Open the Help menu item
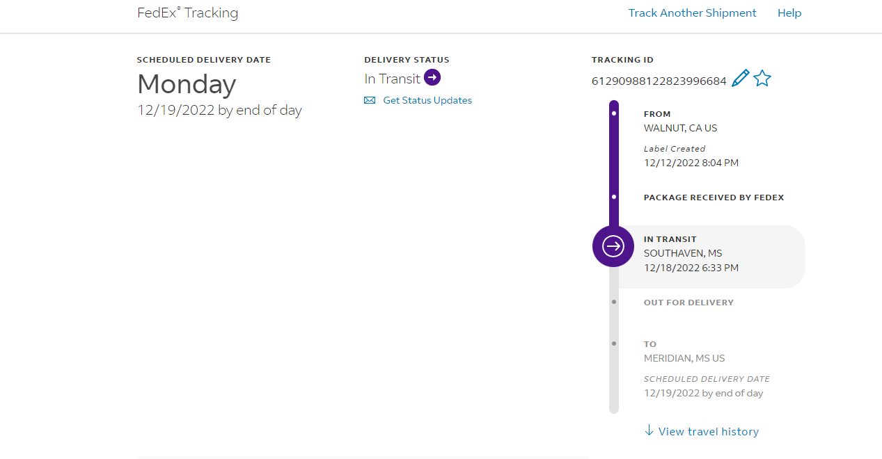Screen dimensions: 882x459 [x=789, y=13]
